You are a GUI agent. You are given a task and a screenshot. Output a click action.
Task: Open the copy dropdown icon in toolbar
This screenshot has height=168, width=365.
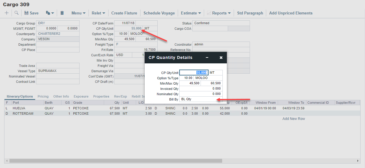(x=50, y=13)
